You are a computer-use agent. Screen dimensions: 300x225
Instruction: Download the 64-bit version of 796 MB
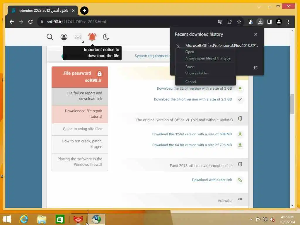pyautogui.click(x=192, y=145)
